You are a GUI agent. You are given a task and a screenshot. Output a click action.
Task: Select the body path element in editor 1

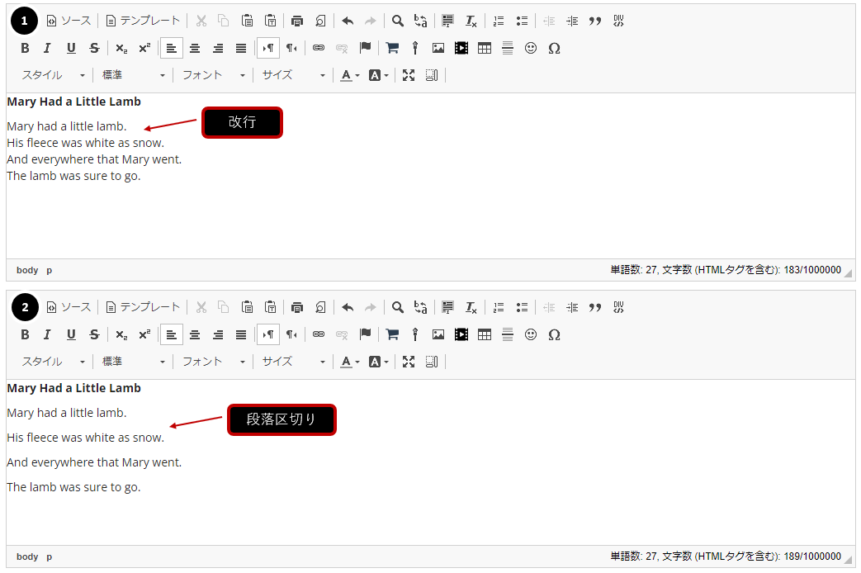click(x=27, y=270)
